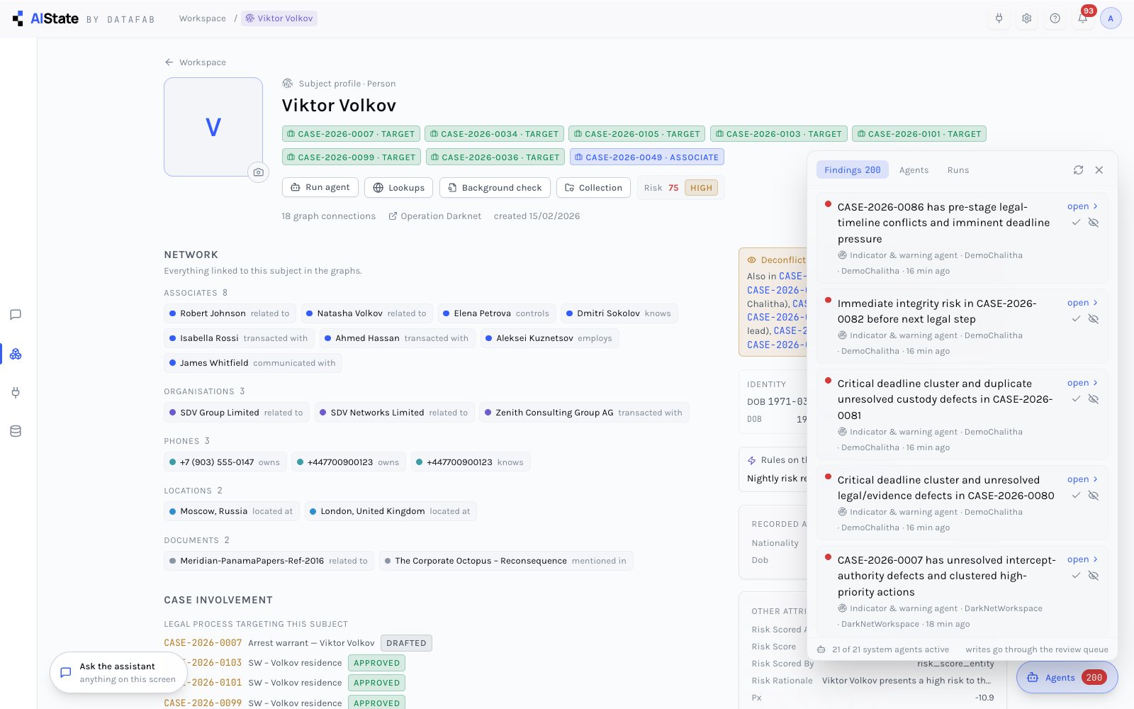Expand open status of CASE-2026-0081 finding

pos(1082,383)
